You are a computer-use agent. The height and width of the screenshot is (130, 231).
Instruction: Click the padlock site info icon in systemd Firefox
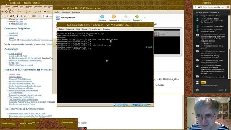coord(47,16)
